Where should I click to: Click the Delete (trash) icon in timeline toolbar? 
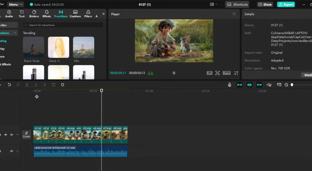click(x=54, y=85)
